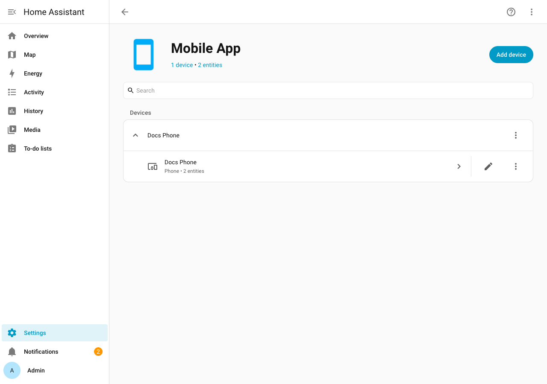
Task: Open the Admin user profile avatar
Action: coord(12,370)
